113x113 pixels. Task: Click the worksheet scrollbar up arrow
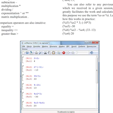[x=97, y=56]
